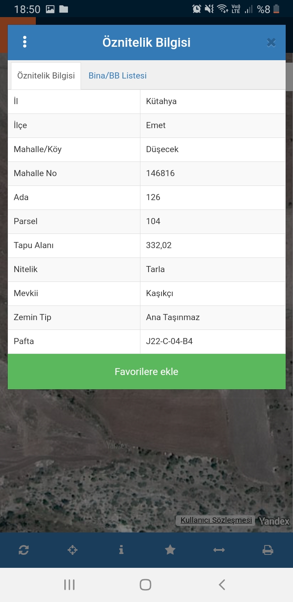Tap the info icon in bottom toolbar
This screenshot has height=602, width=293.
tap(121, 550)
